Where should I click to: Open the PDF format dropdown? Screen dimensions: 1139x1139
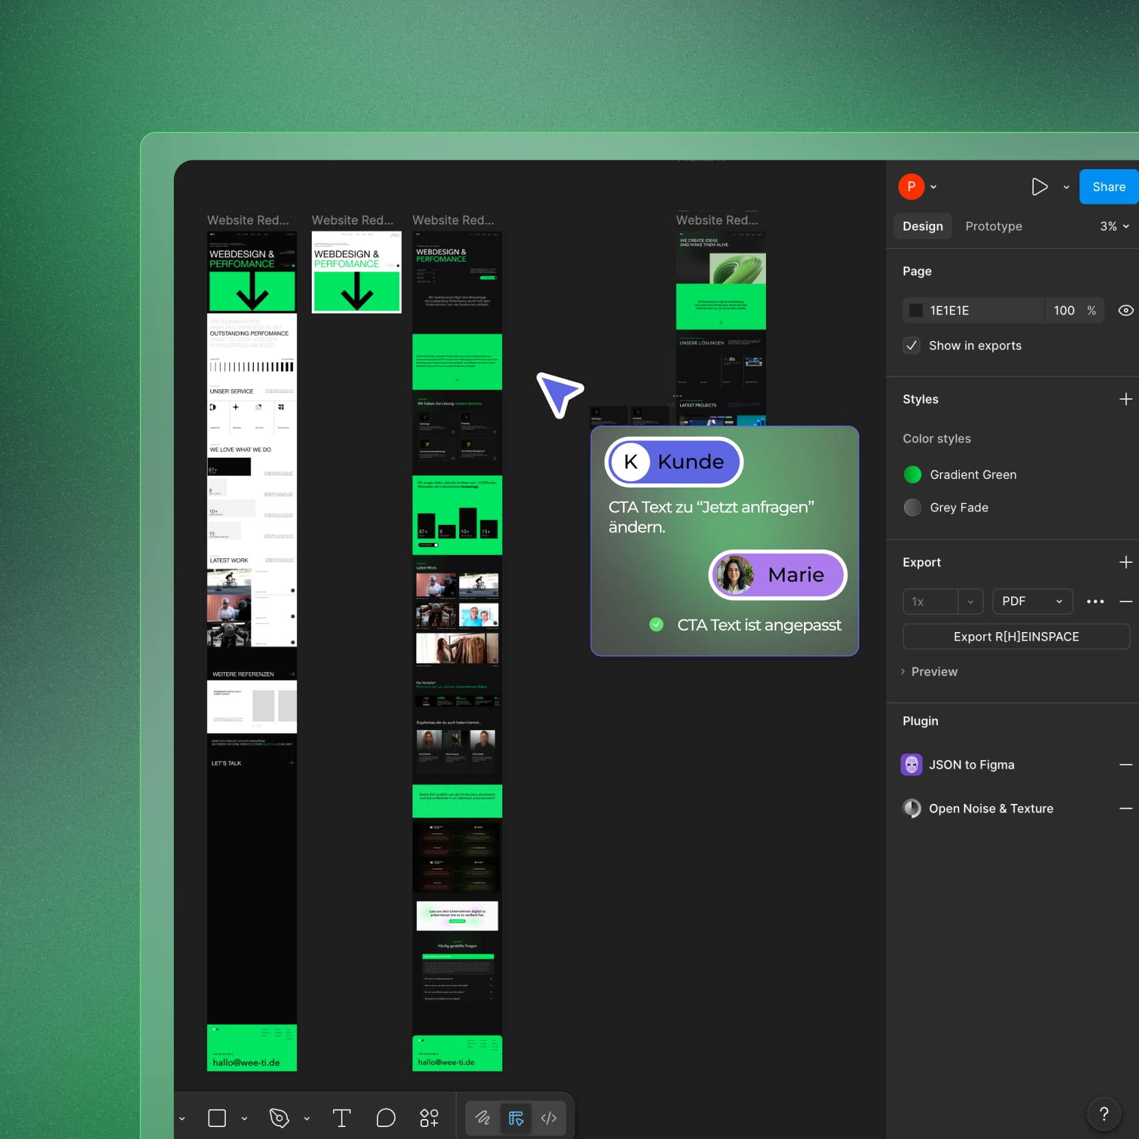1032,601
